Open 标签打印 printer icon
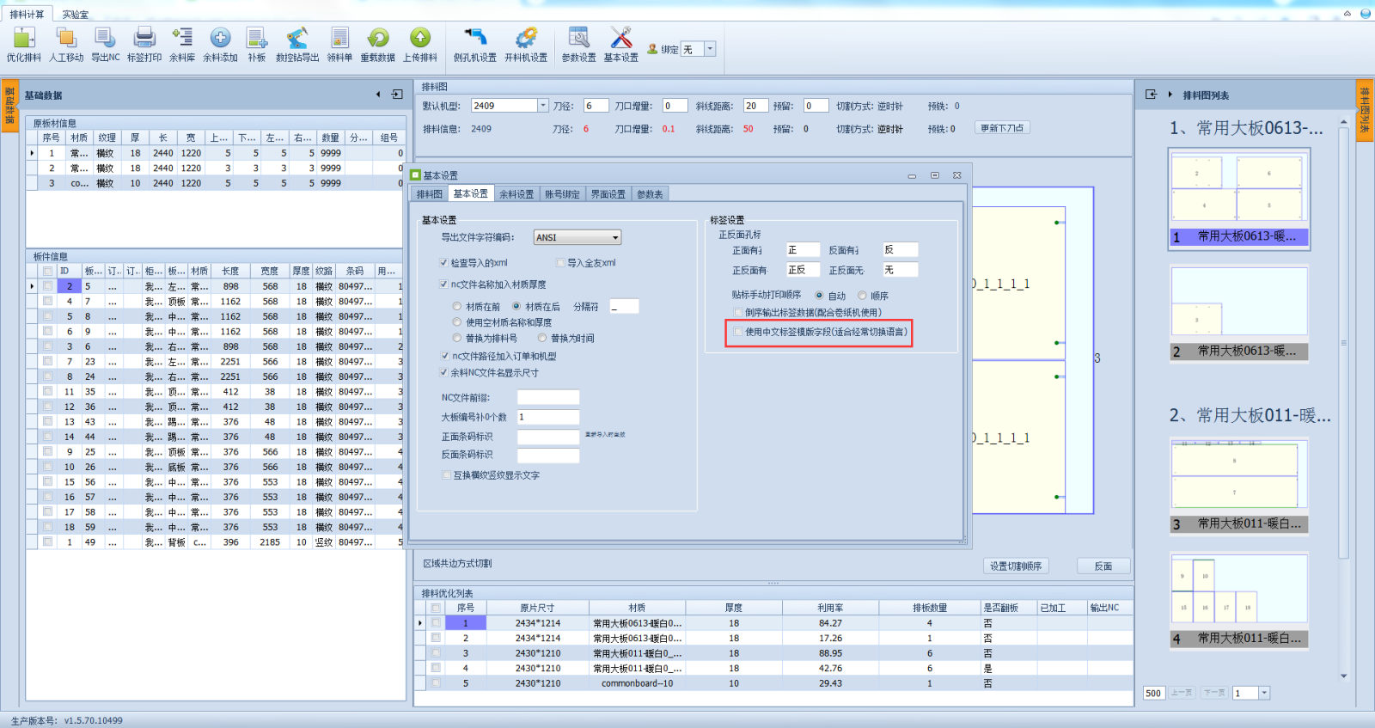Screen dimensions: 1375x728 click(x=144, y=38)
